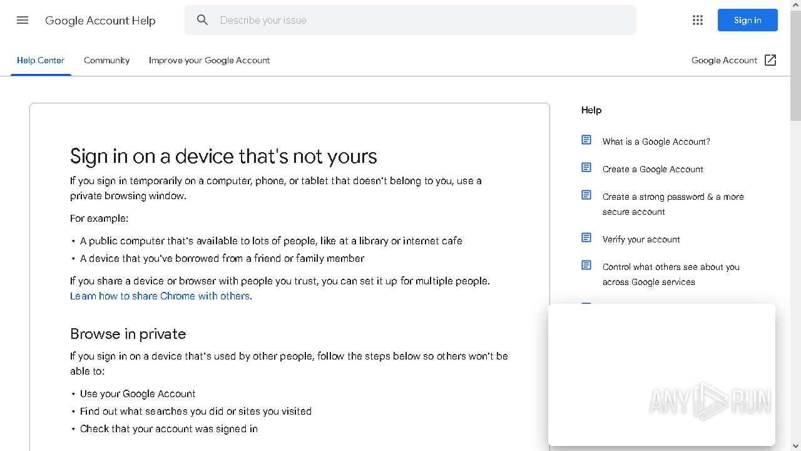Click the Browse in private heading
The height and width of the screenshot is (451, 801).
click(128, 334)
